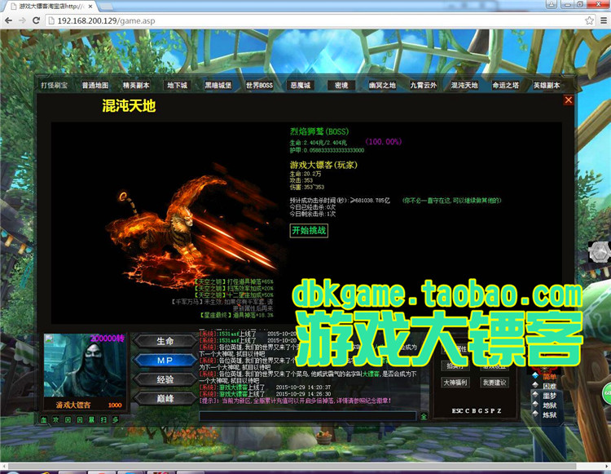Screen dimensions: 611x474
Task: Switch to the 幽冥之地 tab
Action: [x=382, y=85]
